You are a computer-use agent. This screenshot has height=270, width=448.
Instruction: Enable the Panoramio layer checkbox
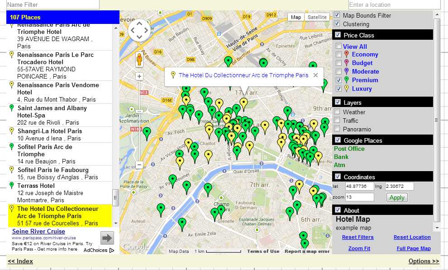(x=337, y=129)
